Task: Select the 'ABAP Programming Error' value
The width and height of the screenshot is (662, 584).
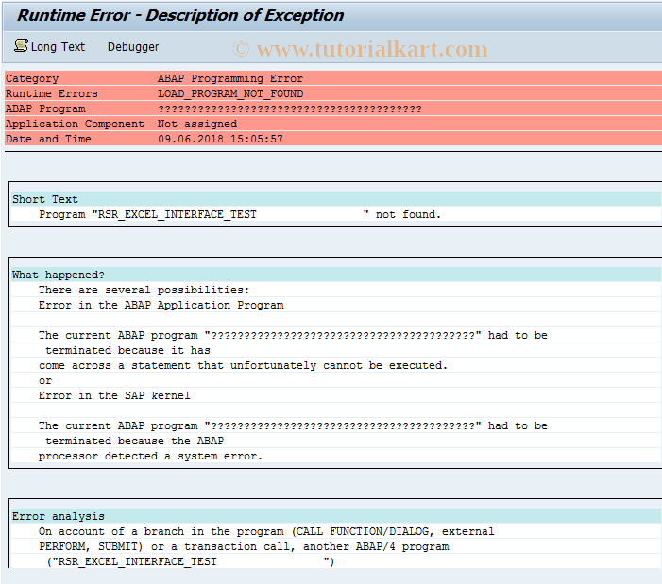Action: (x=230, y=78)
